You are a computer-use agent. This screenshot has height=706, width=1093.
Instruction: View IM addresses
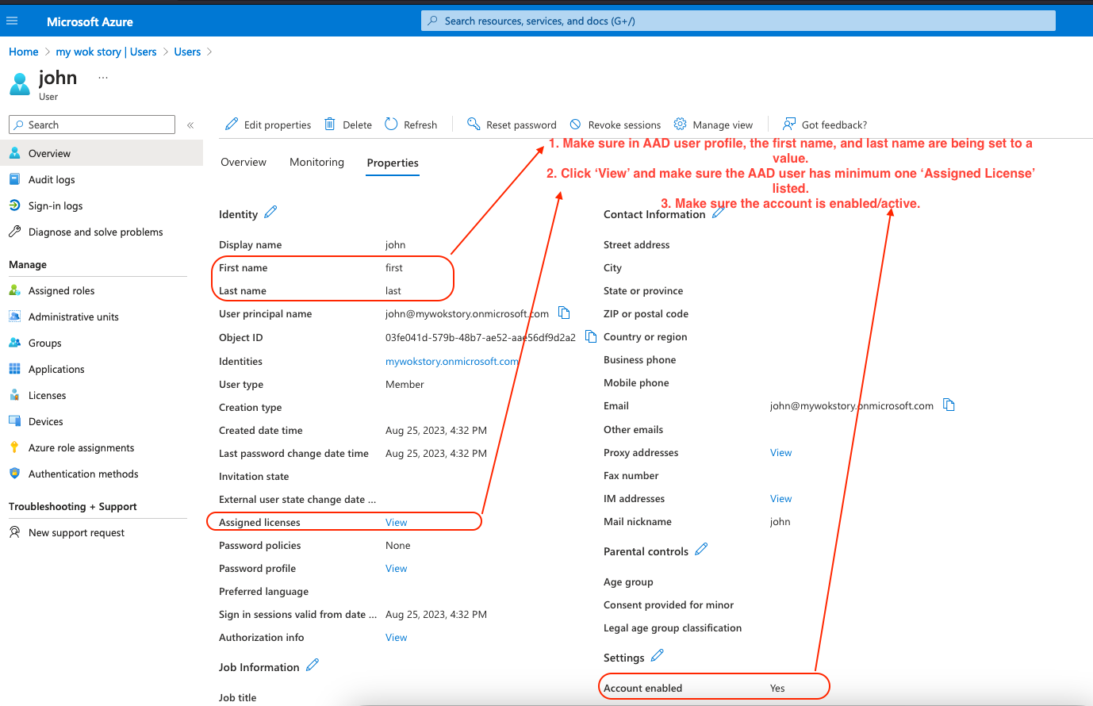780,498
